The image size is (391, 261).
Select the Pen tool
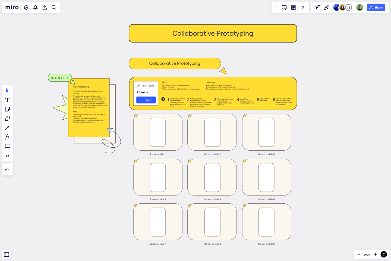7,137
